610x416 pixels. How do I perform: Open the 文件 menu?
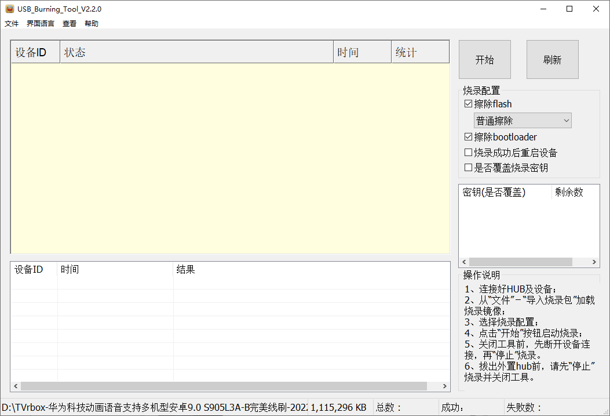[12, 23]
